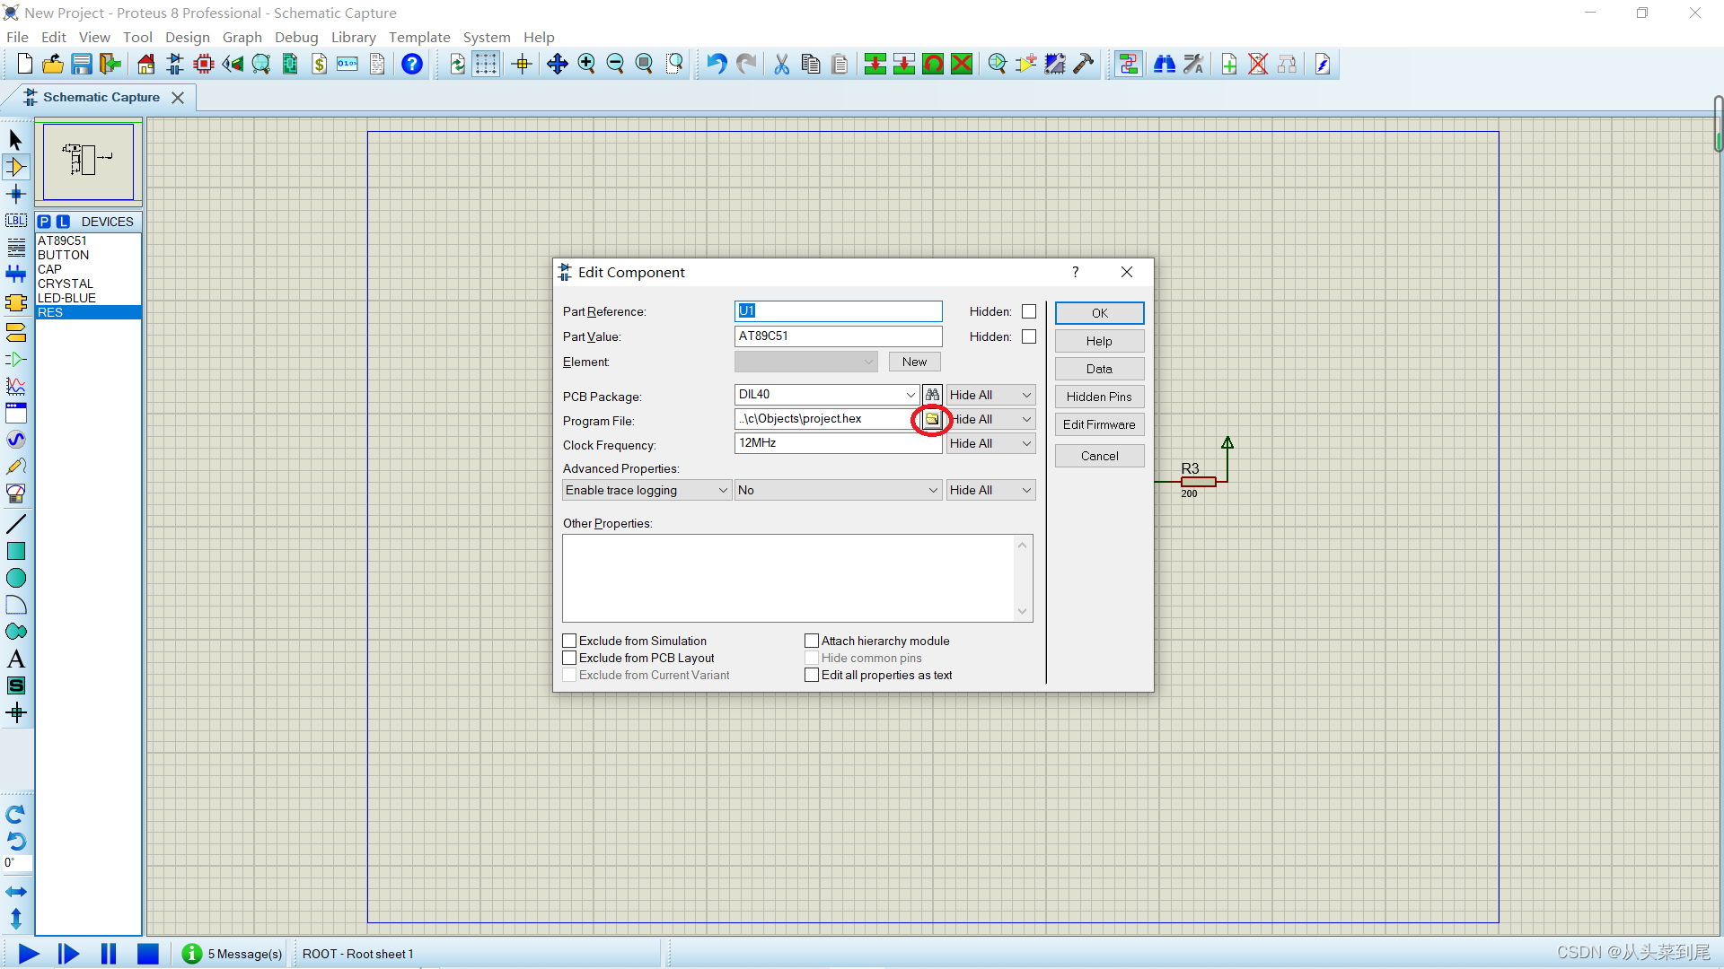The image size is (1724, 969).
Task: Step the simulation forward
Action: pos(68,954)
